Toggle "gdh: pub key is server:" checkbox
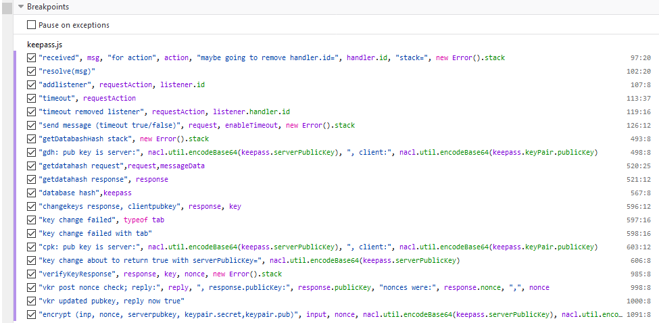The image size is (659, 323). click(31, 152)
